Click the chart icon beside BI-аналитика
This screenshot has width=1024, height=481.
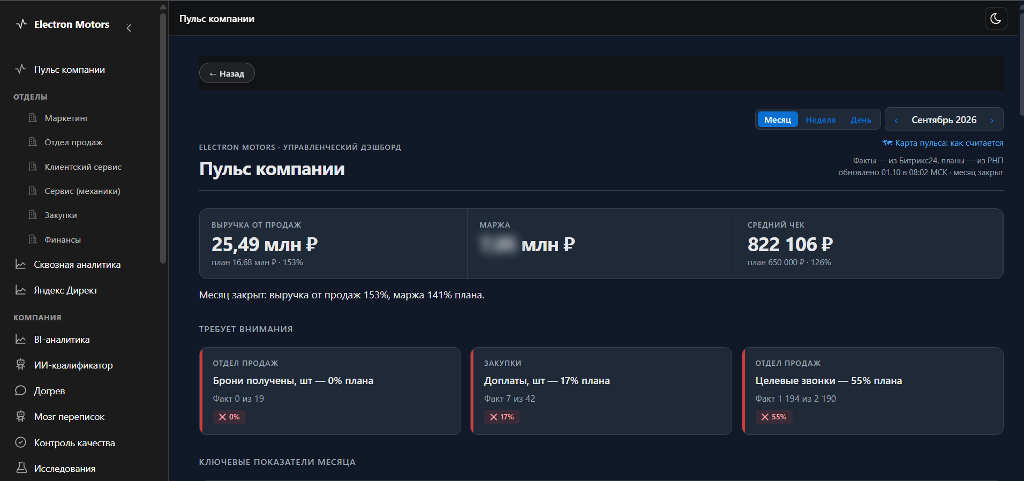point(21,340)
